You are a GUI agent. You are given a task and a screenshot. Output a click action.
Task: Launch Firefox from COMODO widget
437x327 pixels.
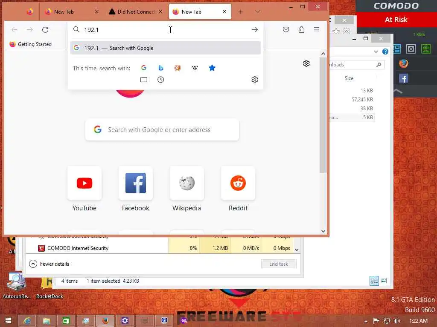[403, 63]
